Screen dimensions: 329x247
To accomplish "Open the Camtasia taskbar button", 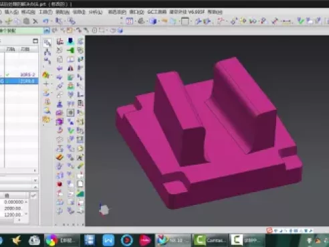I will point(210,240).
